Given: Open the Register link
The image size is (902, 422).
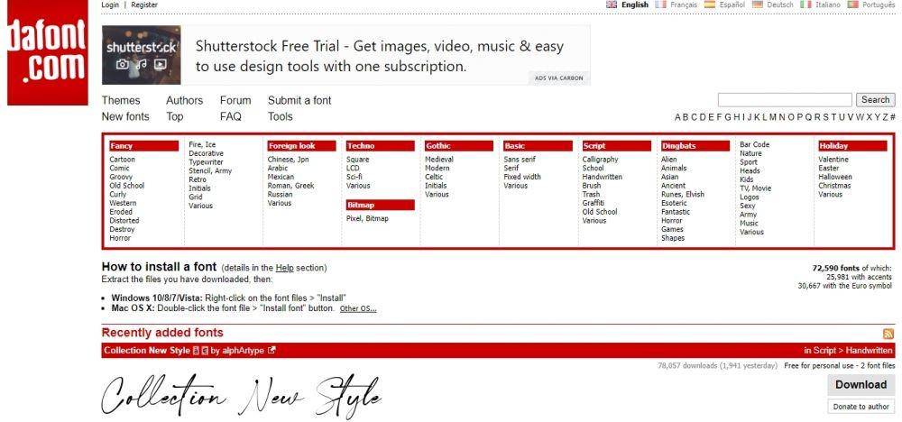Looking at the screenshot, I should click(x=144, y=5).
